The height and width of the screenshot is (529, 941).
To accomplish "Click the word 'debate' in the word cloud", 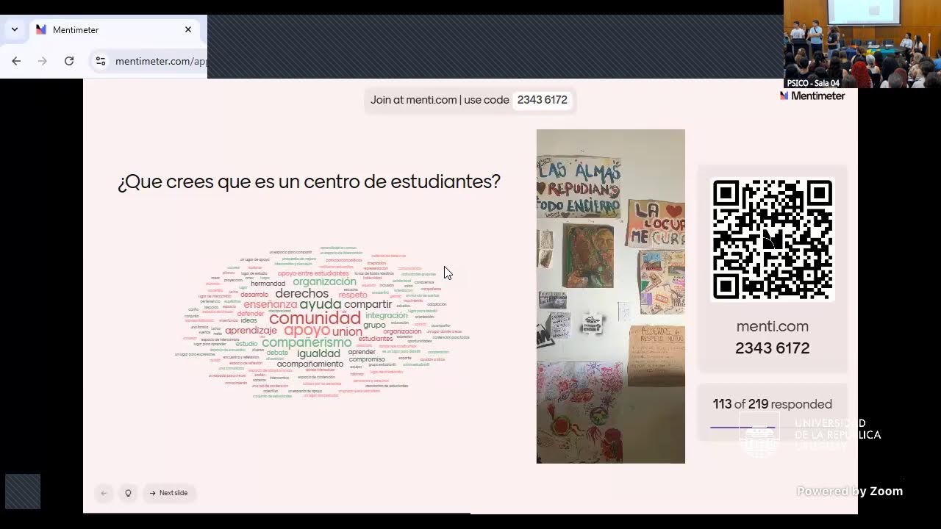I will [x=277, y=353].
